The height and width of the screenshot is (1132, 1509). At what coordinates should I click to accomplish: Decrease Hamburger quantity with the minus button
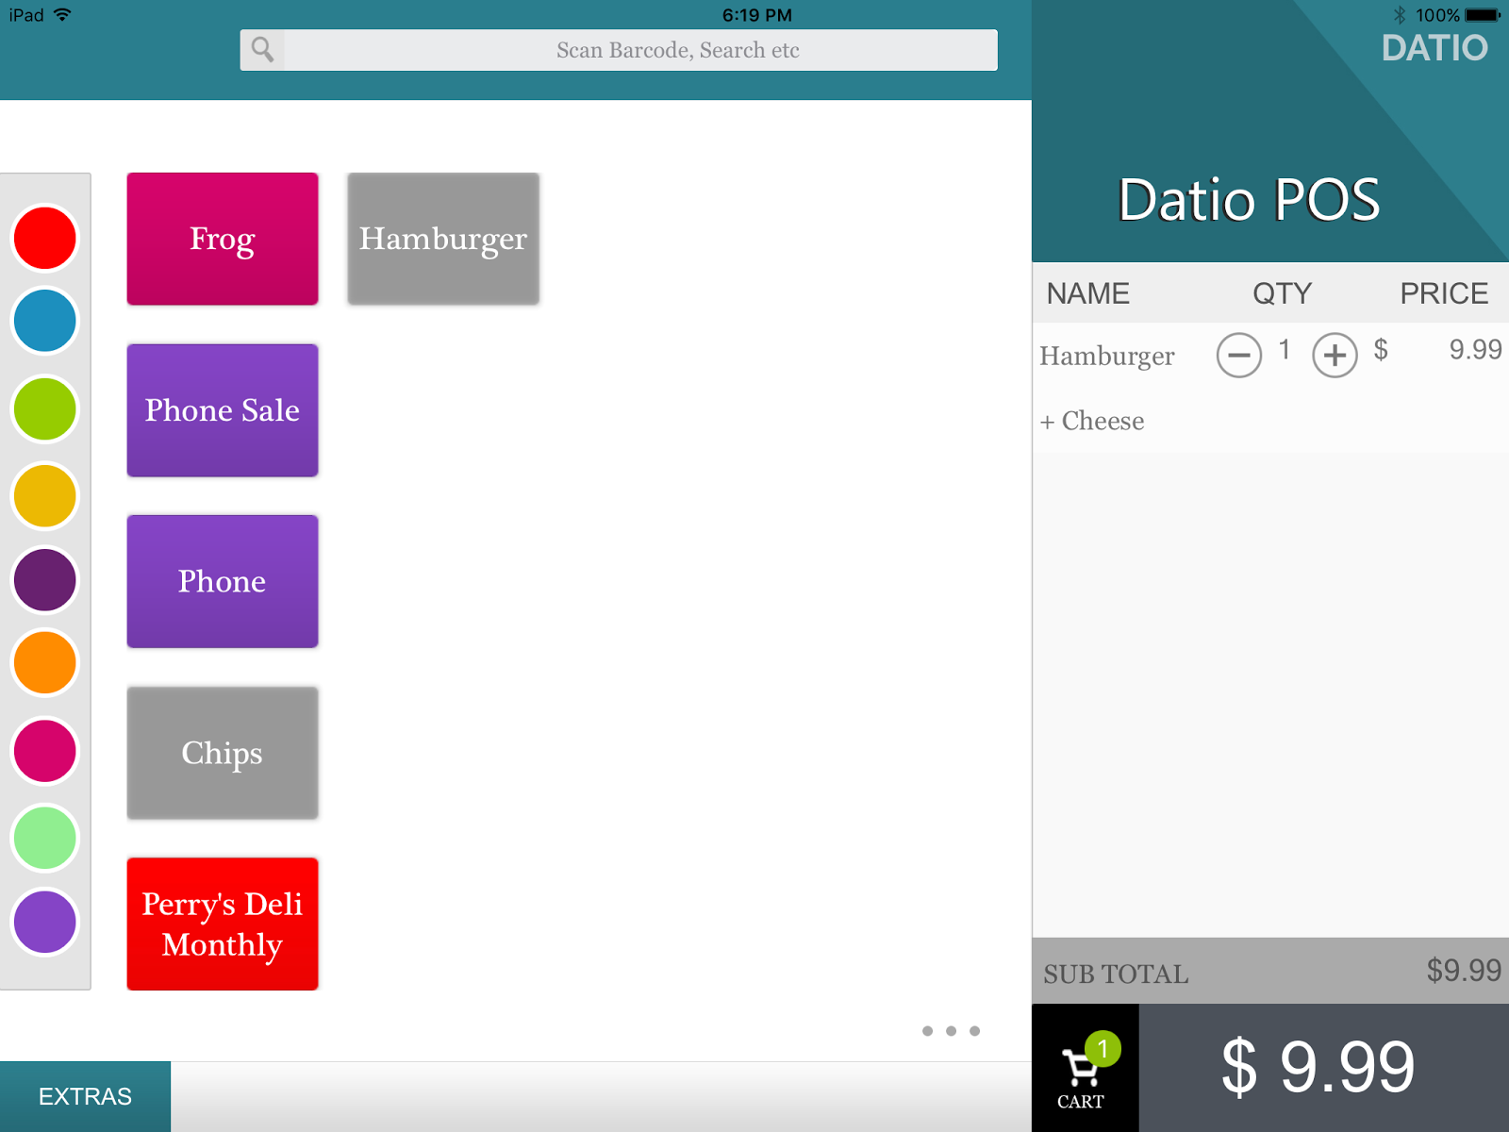click(1239, 355)
